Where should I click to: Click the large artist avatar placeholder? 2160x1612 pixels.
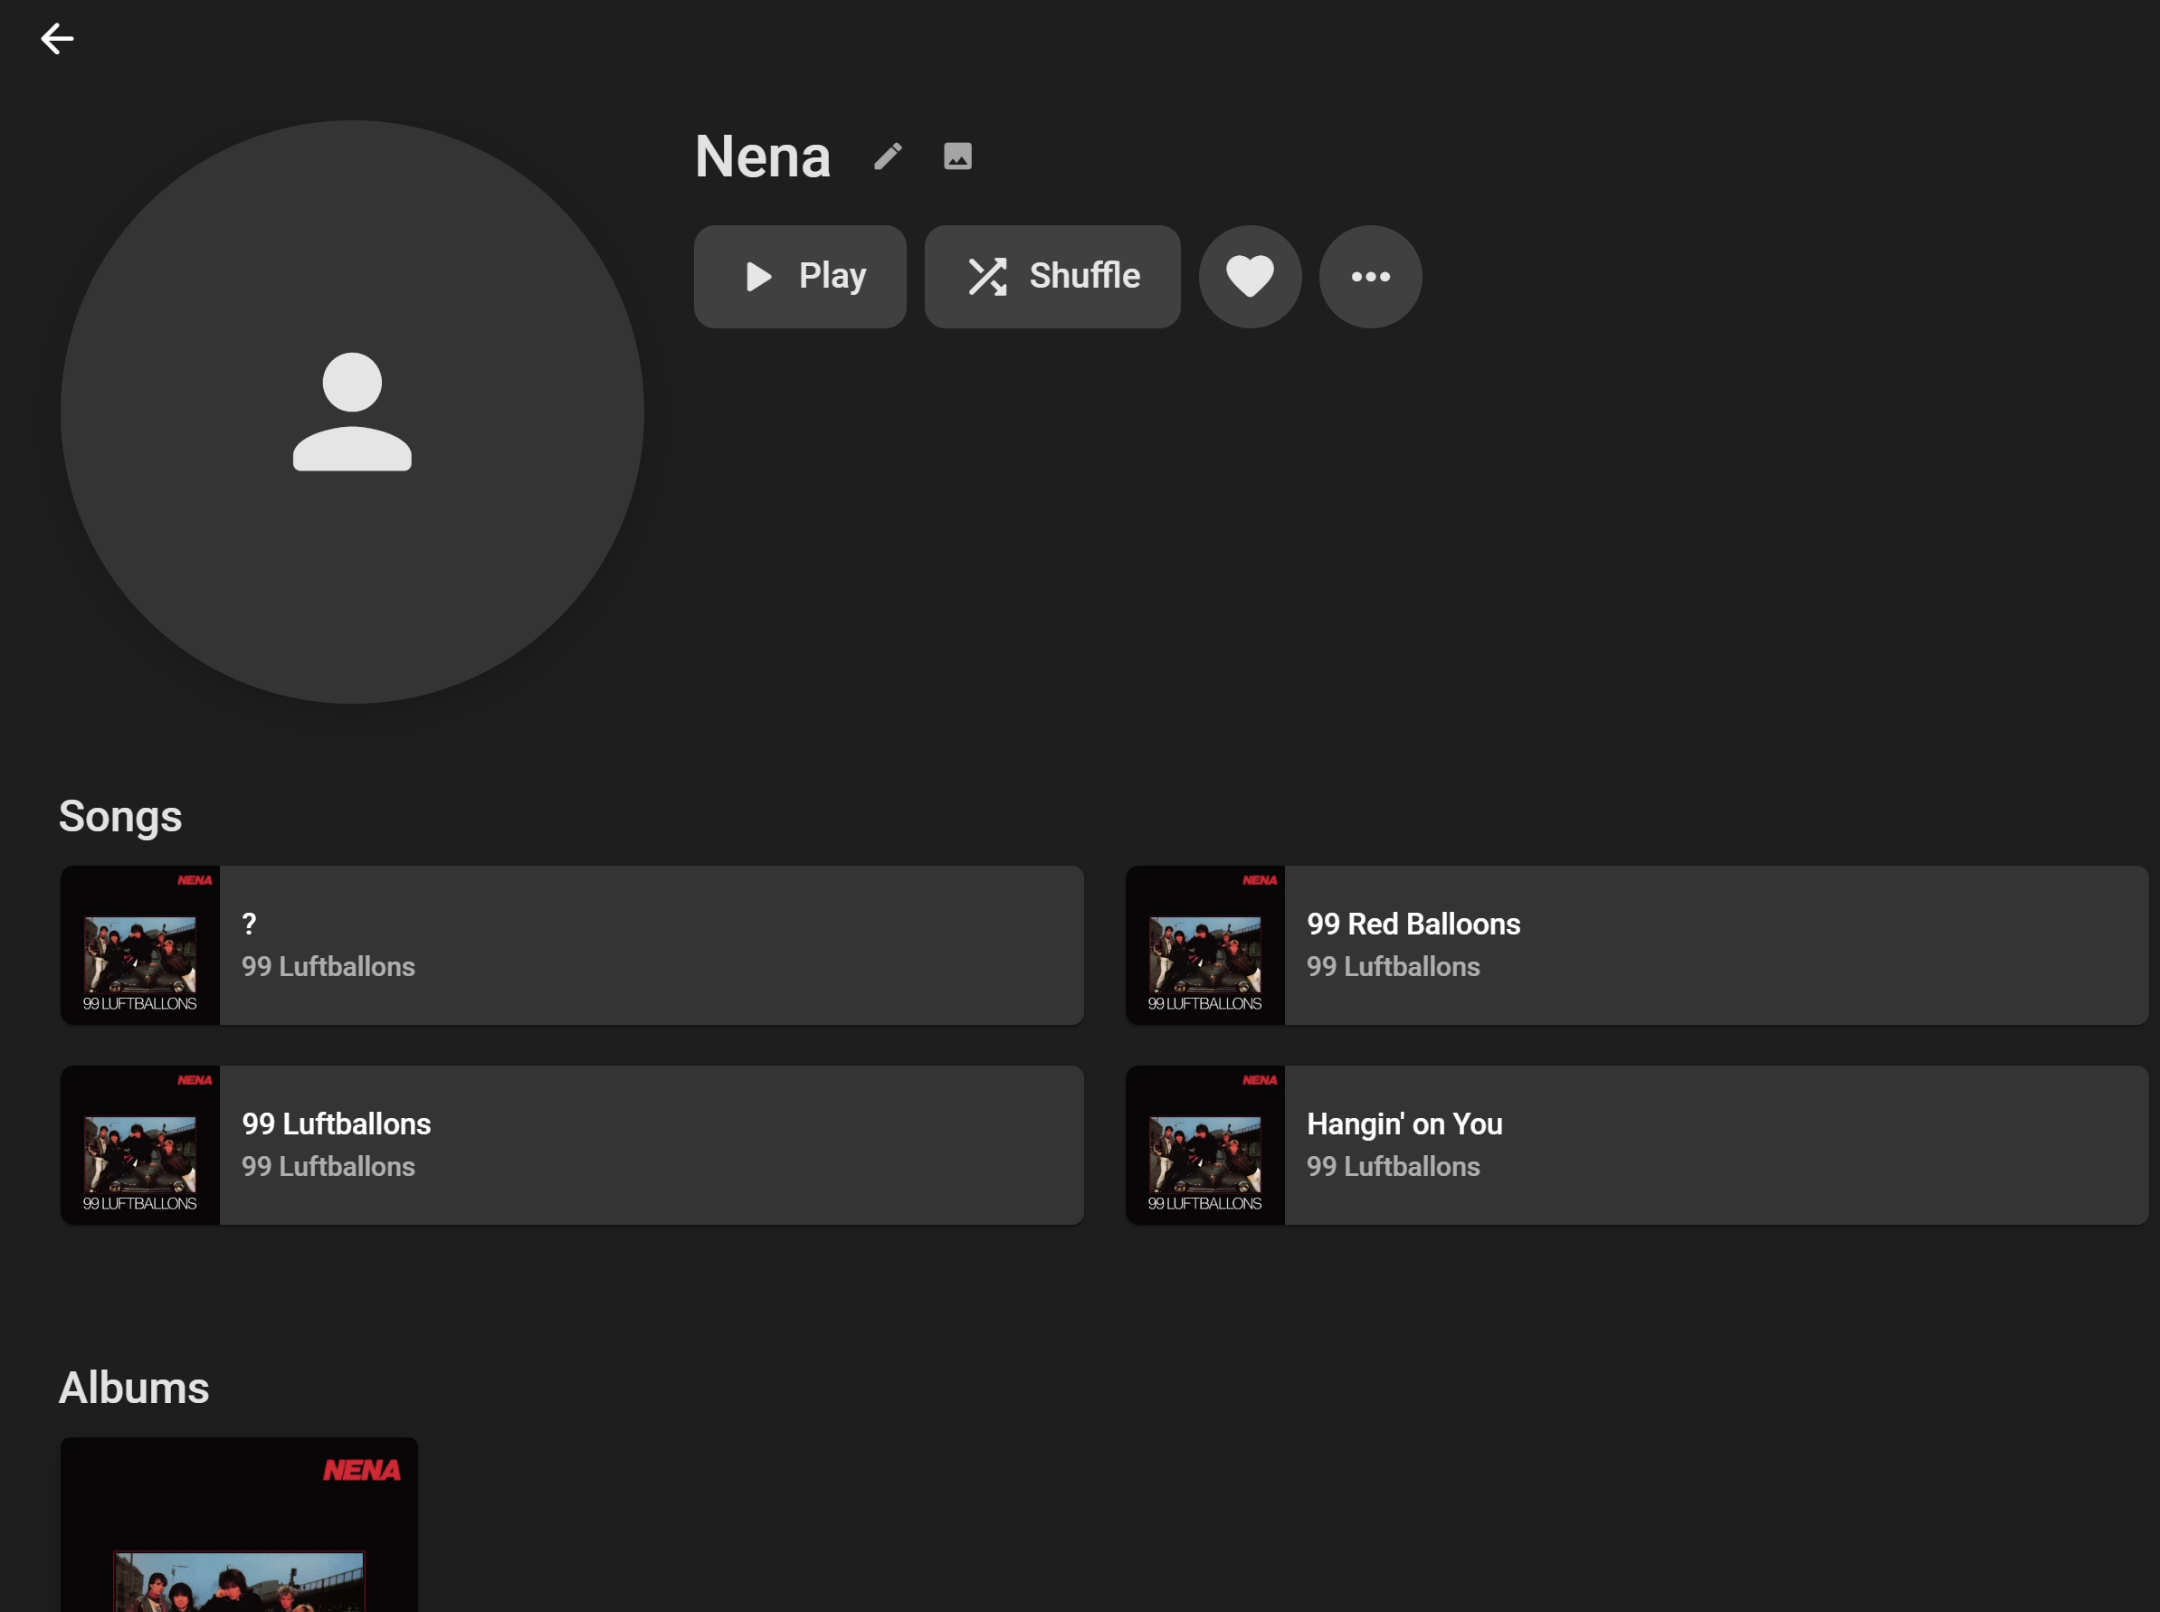351,412
